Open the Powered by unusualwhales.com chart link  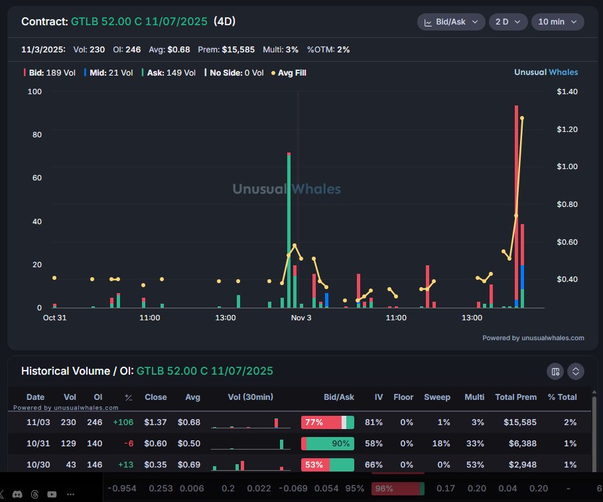pyautogui.click(x=533, y=338)
